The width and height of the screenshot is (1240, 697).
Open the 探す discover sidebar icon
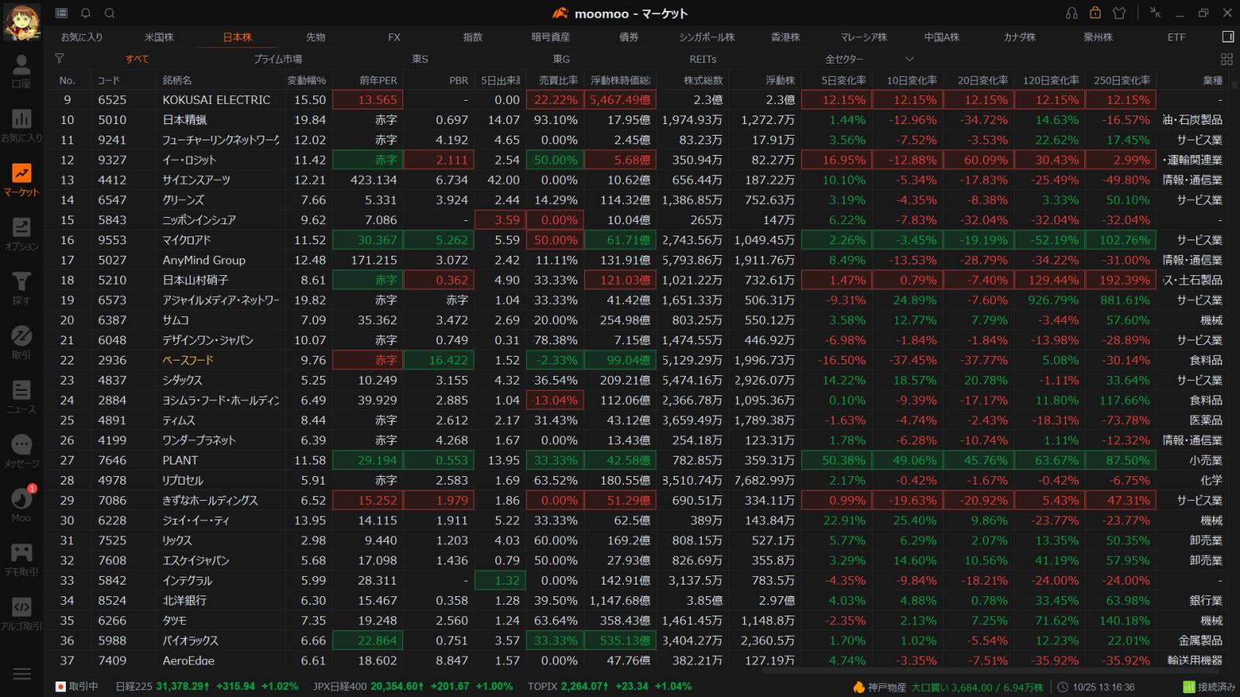point(22,288)
